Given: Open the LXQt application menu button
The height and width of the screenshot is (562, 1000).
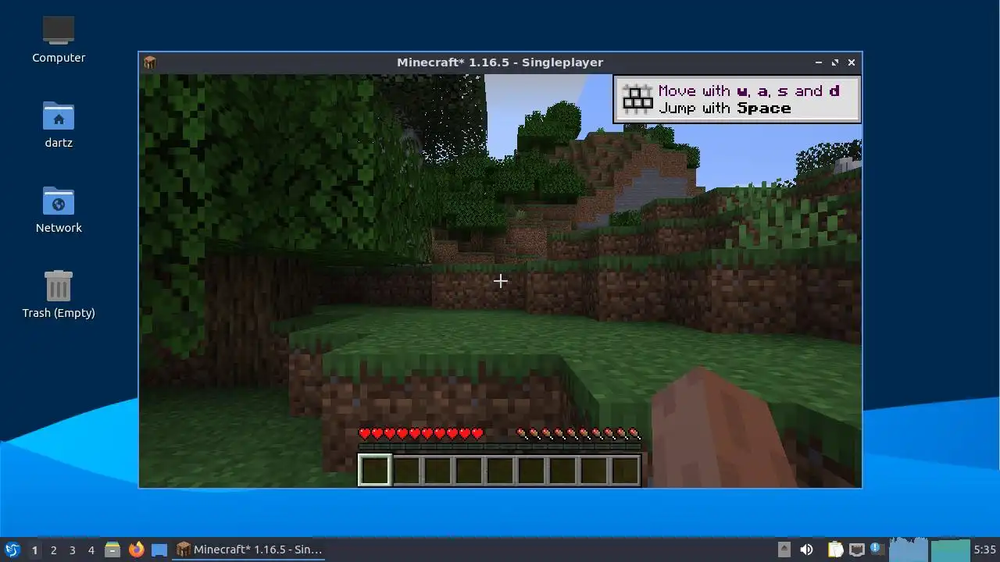Looking at the screenshot, I should coord(12,550).
